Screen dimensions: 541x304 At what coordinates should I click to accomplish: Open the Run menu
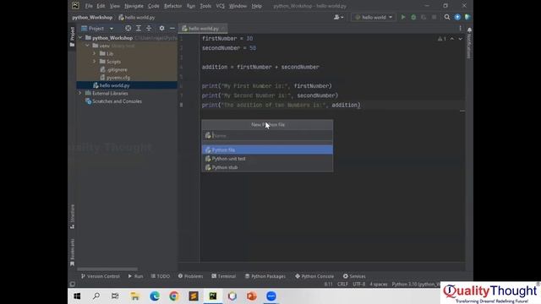click(191, 6)
